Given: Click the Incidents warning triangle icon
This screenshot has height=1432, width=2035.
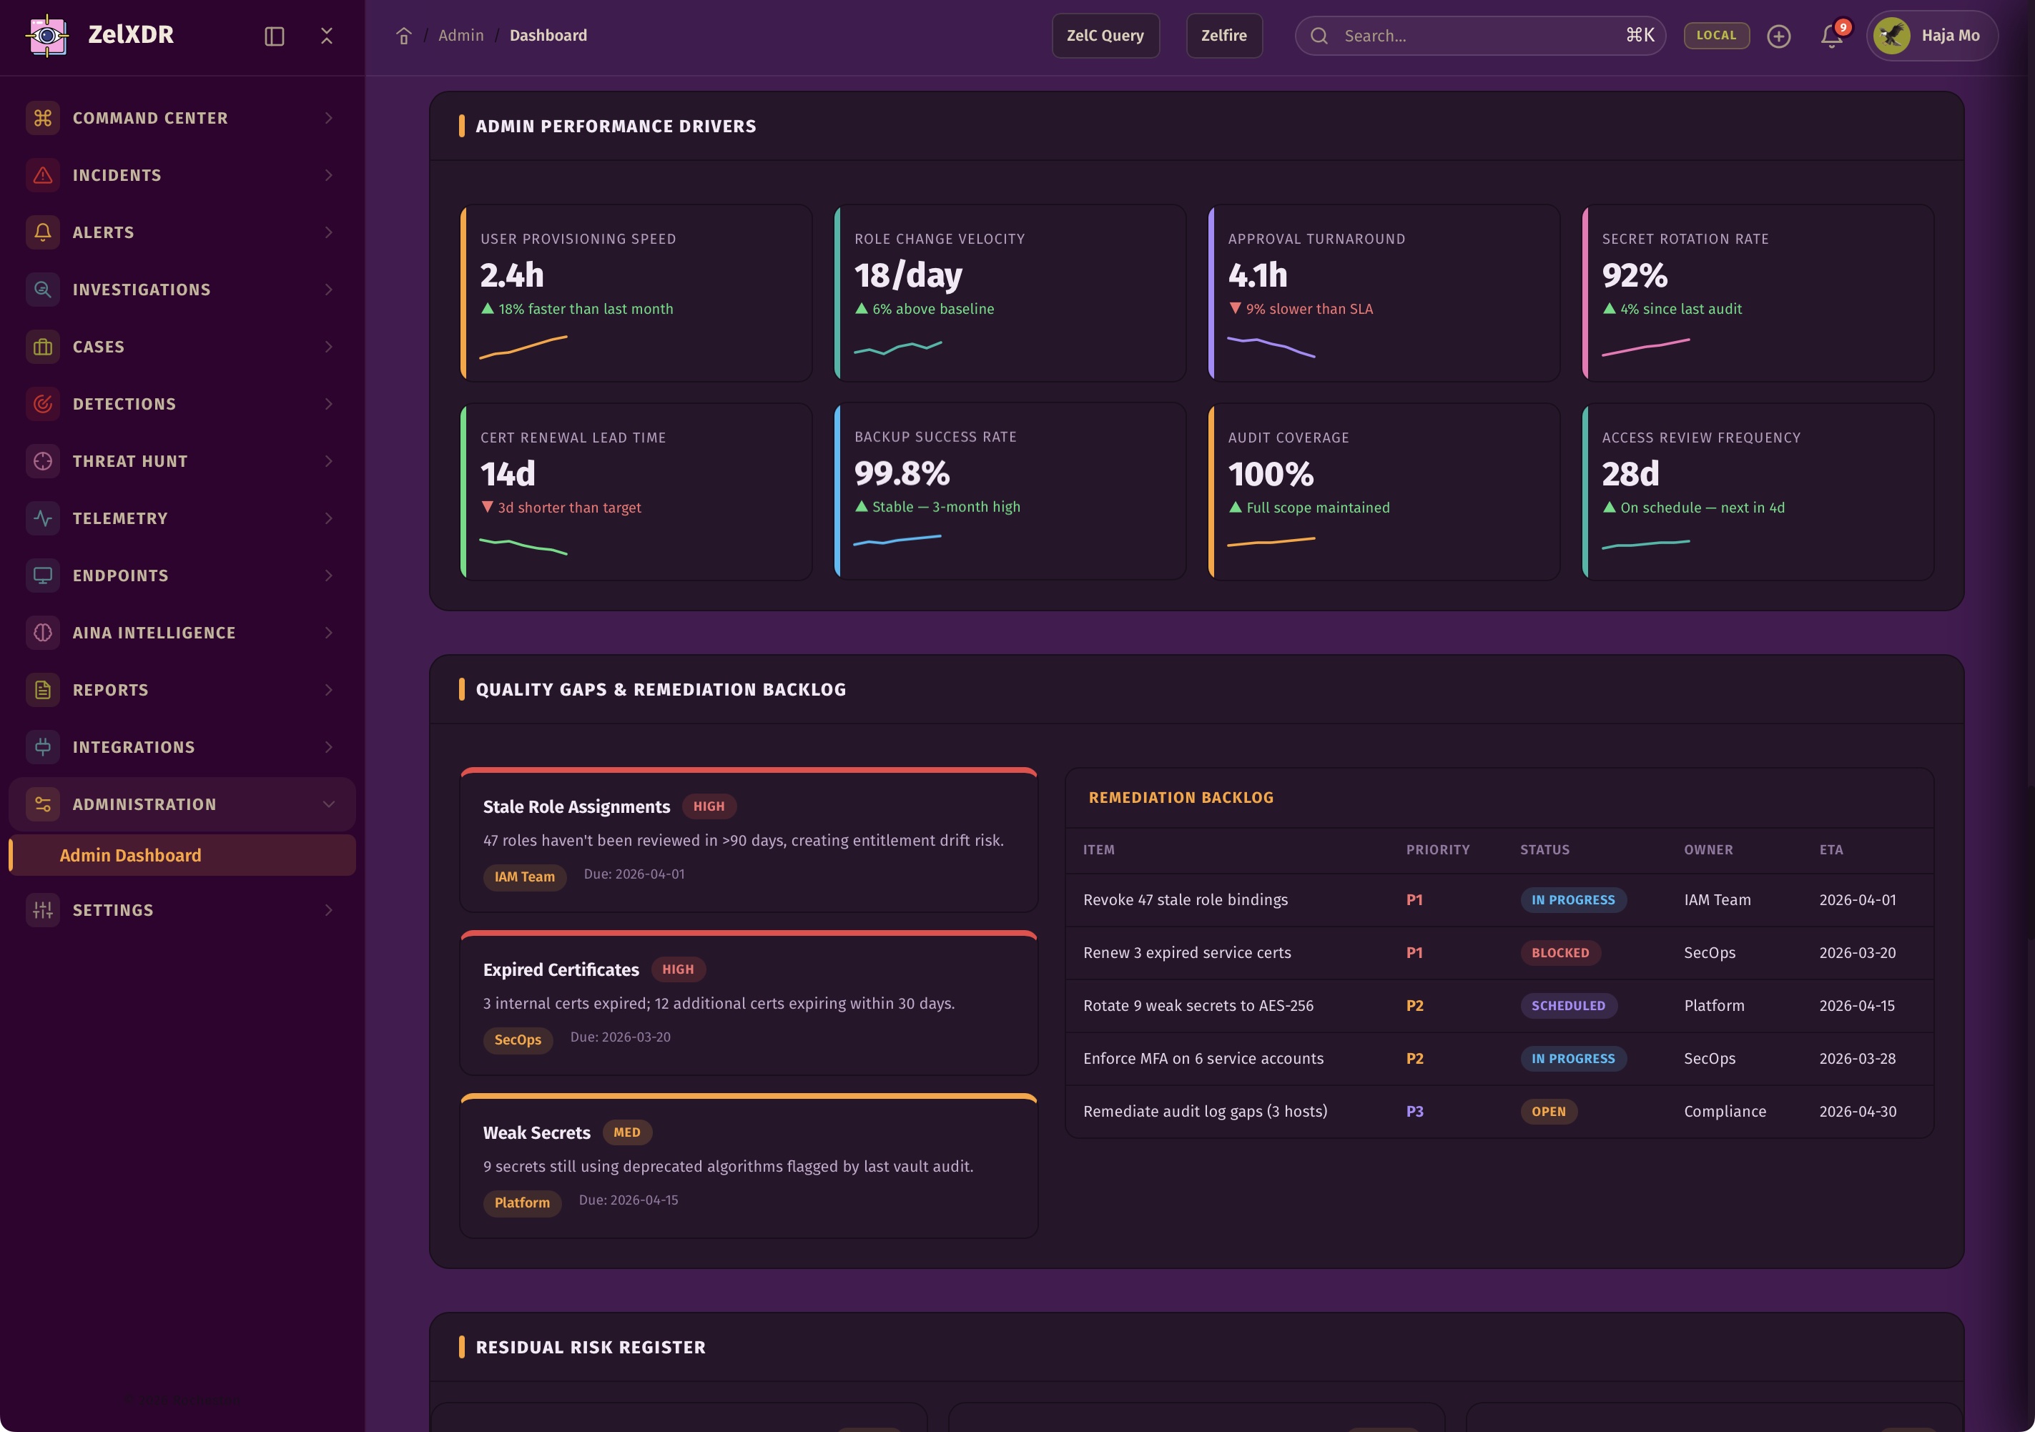Looking at the screenshot, I should click(x=42, y=175).
